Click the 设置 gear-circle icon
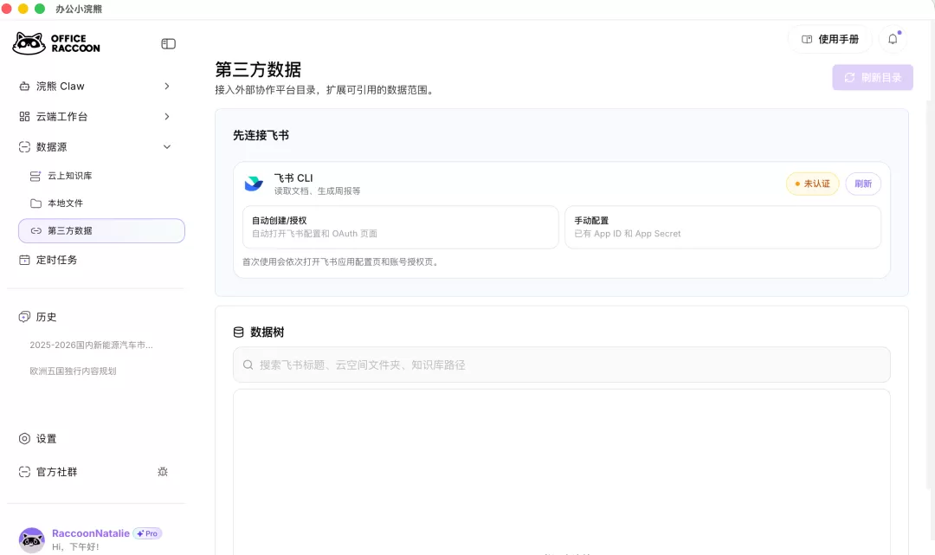Screen dimensions: 935x555 24,439
